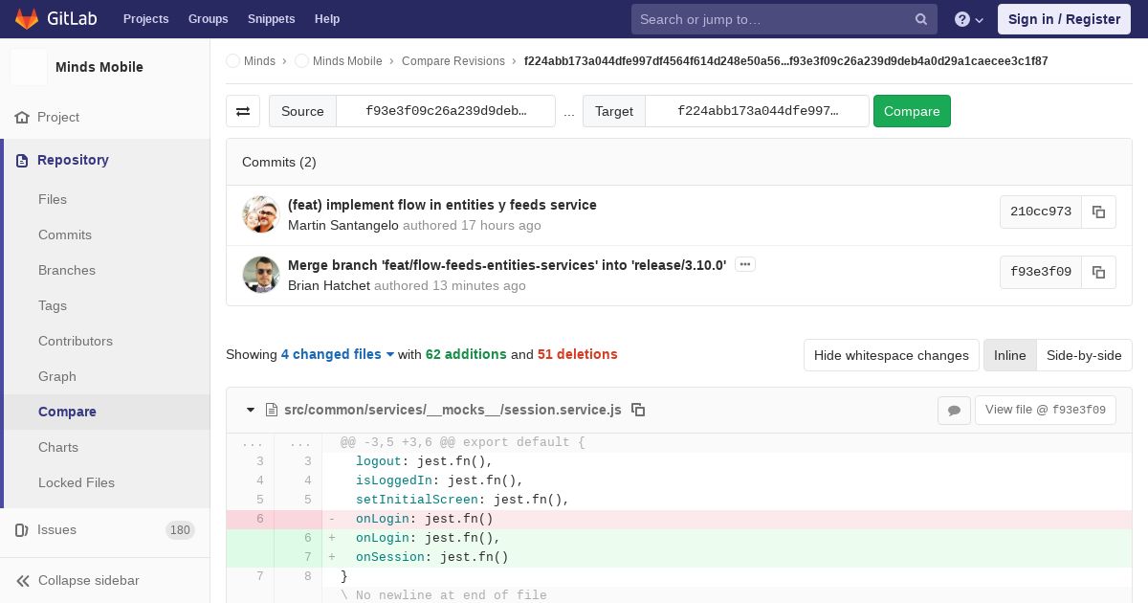Click the Repository section icon
The image size is (1148, 603).
[22, 160]
